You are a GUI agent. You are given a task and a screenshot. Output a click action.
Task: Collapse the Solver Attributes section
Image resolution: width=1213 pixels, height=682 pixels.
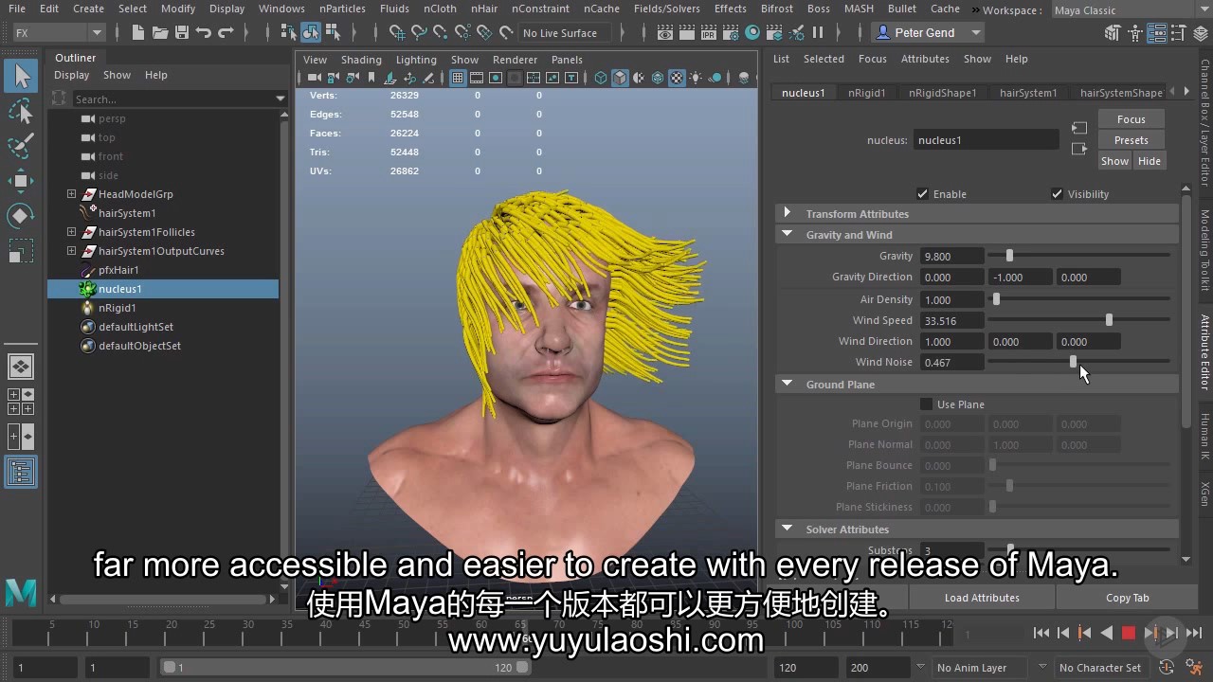tap(787, 529)
